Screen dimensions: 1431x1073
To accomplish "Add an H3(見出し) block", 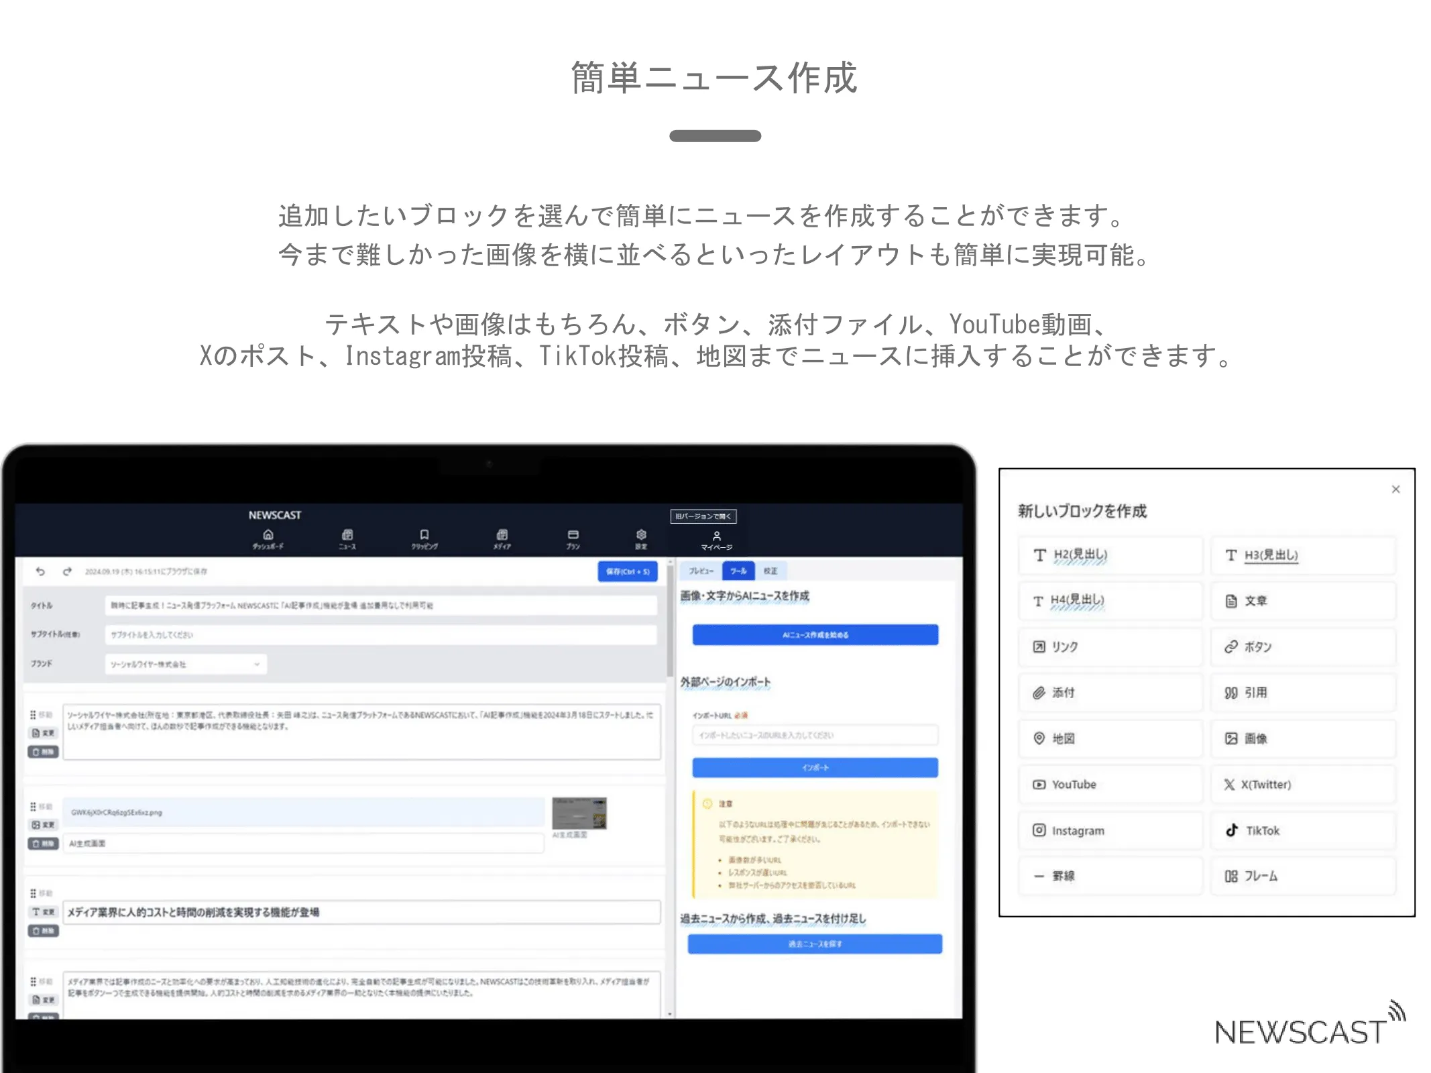I will click(x=1304, y=555).
